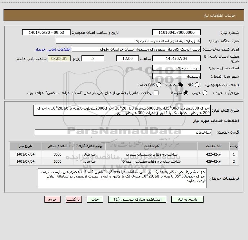Select the کالا/خدمت radio button
The height and width of the screenshot is (240, 248).
tap(159, 85)
